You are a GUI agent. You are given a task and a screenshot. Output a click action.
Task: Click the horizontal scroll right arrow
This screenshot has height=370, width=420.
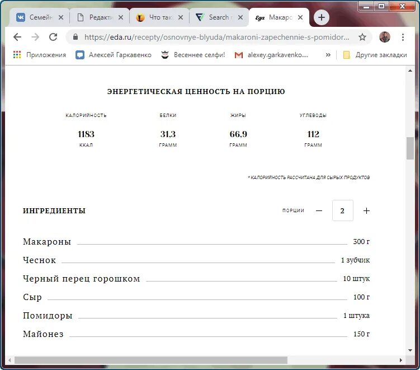coord(401,360)
